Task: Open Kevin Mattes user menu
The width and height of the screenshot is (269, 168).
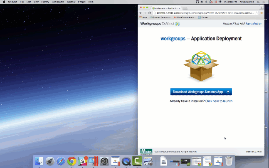Action: click(x=247, y=2)
